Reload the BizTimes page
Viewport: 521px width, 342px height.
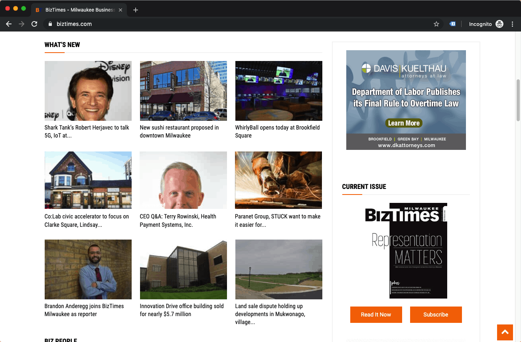click(x=34, y=24)
